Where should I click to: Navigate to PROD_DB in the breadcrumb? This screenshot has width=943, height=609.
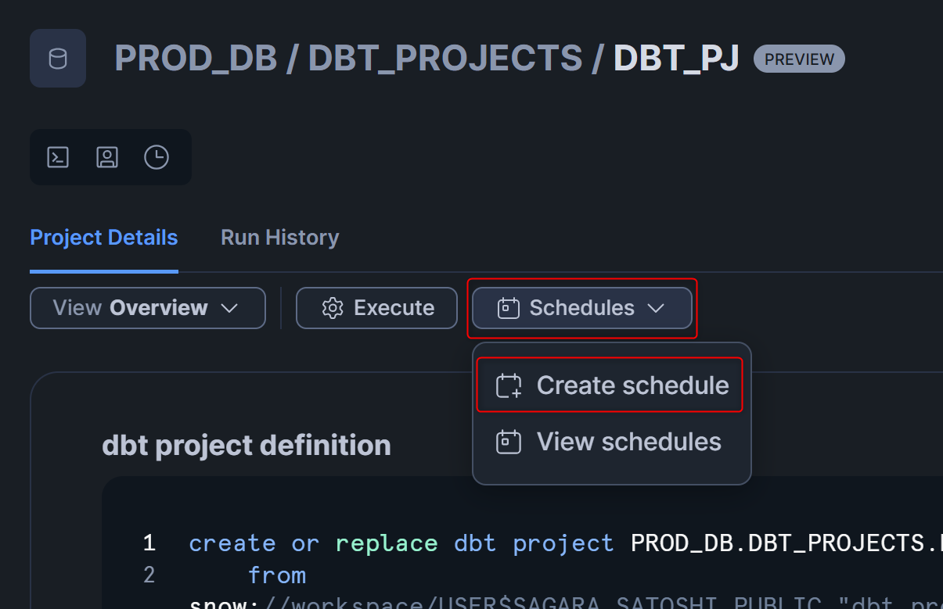[196, 59]
